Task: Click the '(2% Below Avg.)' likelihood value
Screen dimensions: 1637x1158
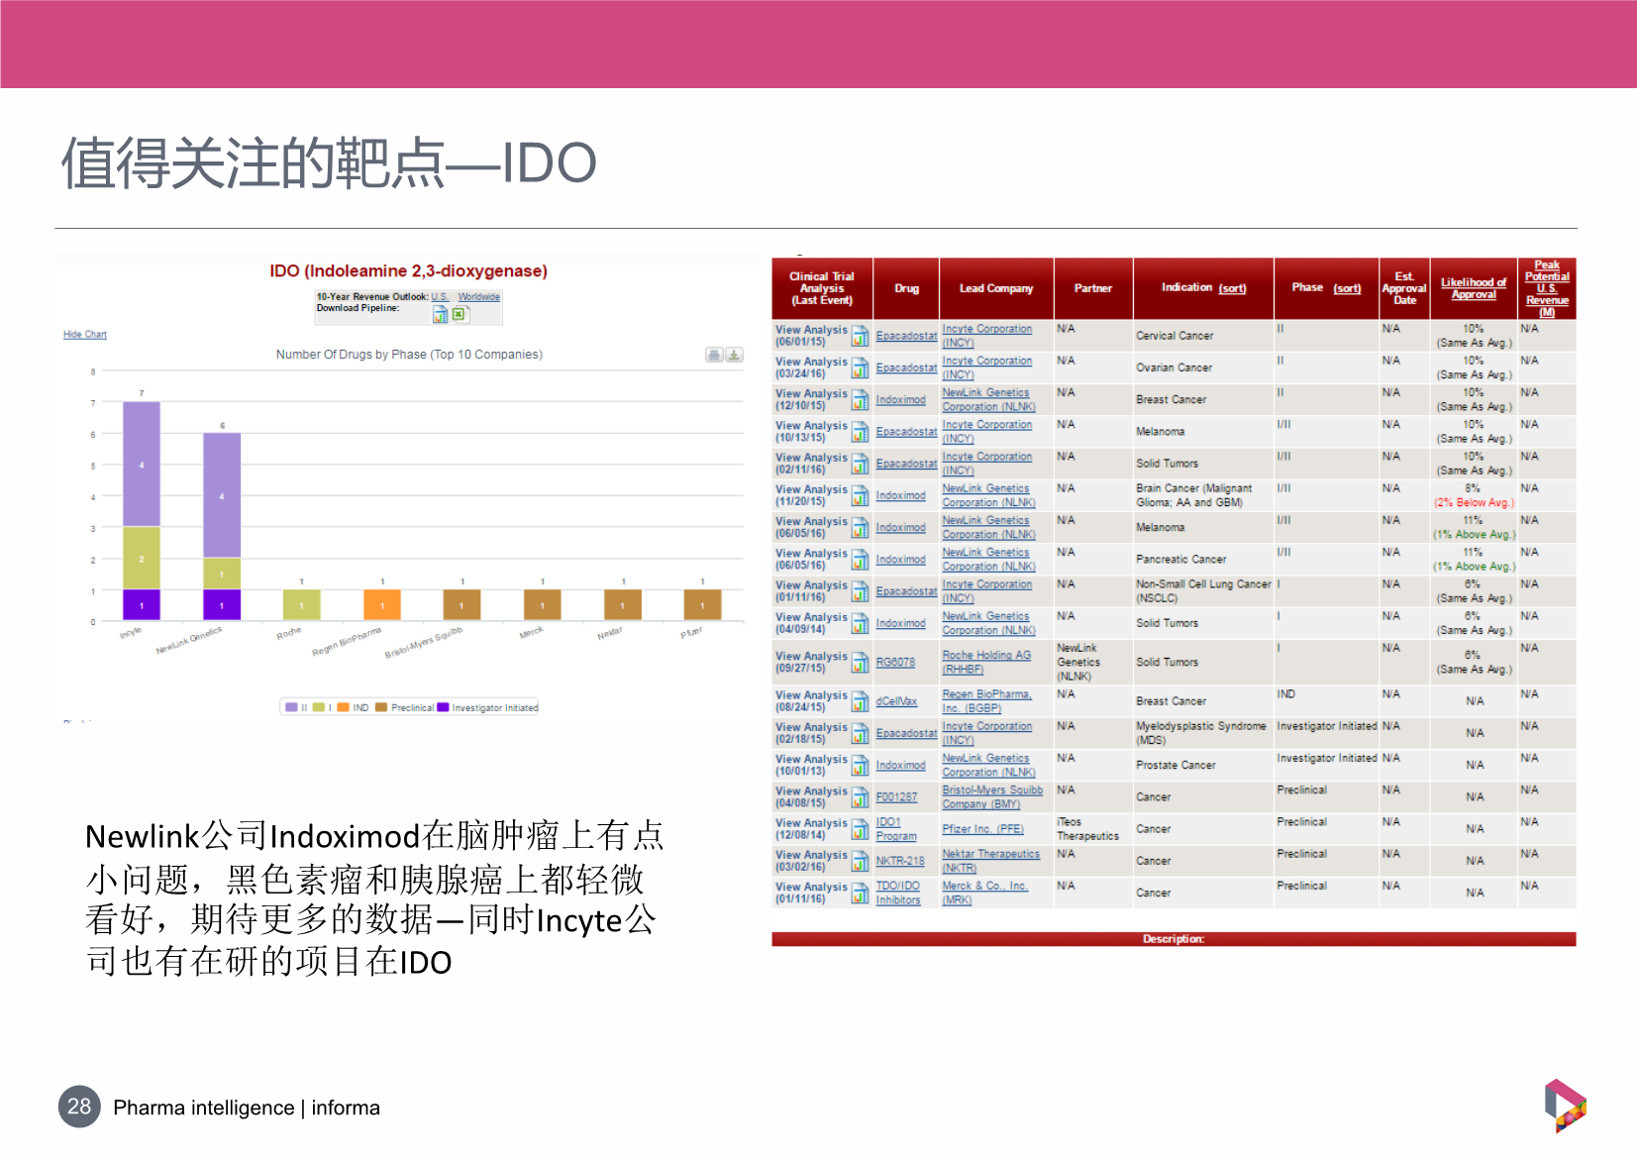Action: [x=1474, y=503]
